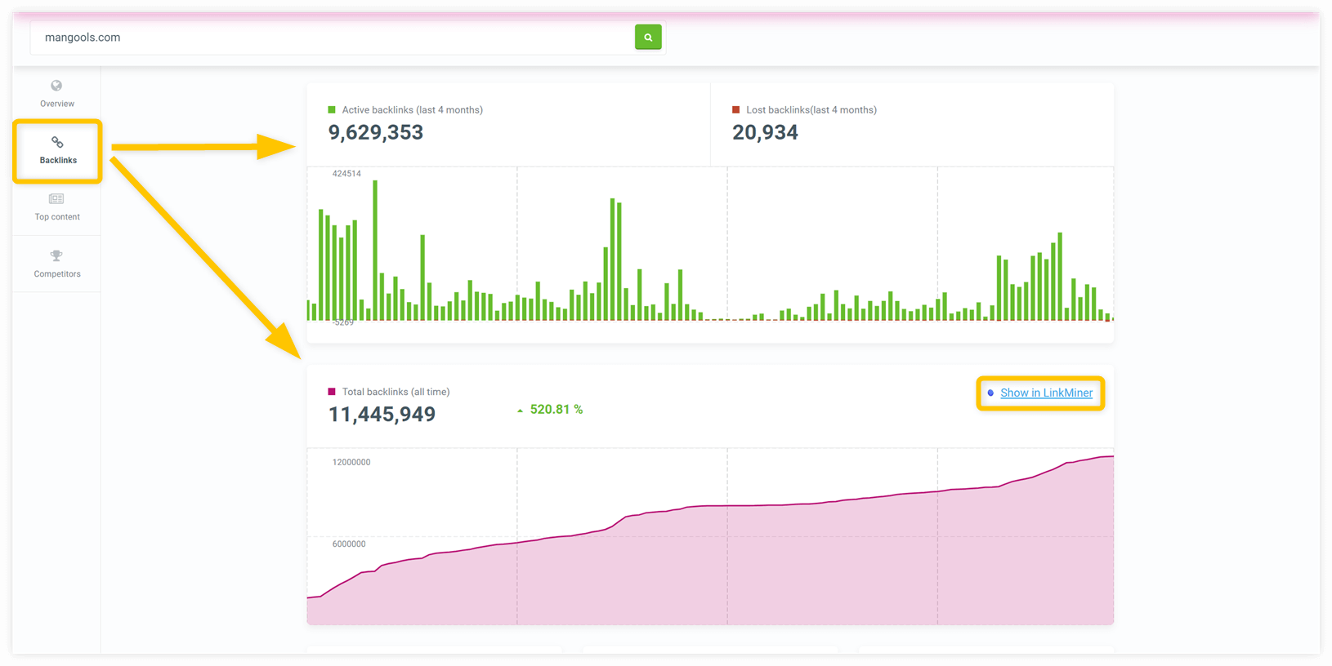Click the red Lost backlinks legend square
Viewport: 1332px width, 666px height.
click(x=736, y=109)
